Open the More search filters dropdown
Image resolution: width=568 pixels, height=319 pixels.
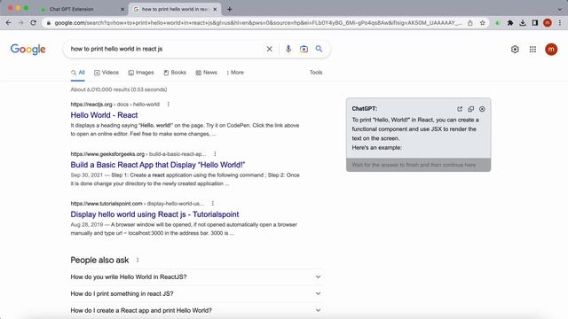pos(235,73)
